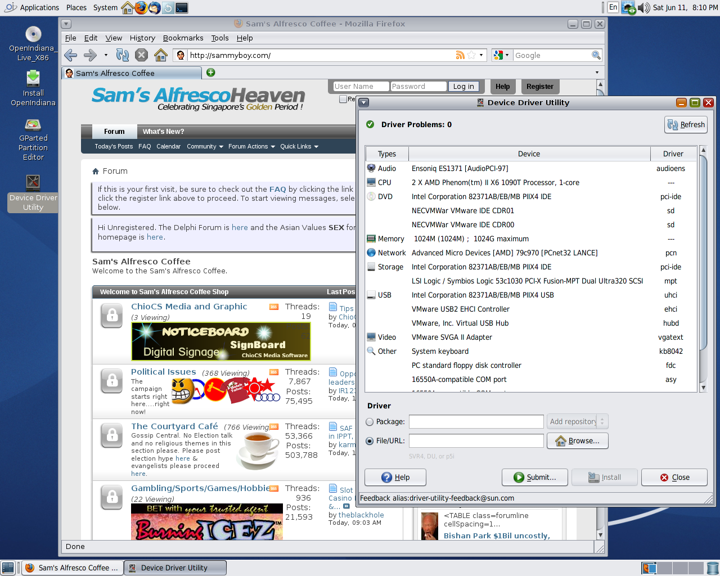Image resolution: width=720 pixels, height=576 pixels.
Task: Launch the terminal from the top panel
Action: [x=182, y=8]
